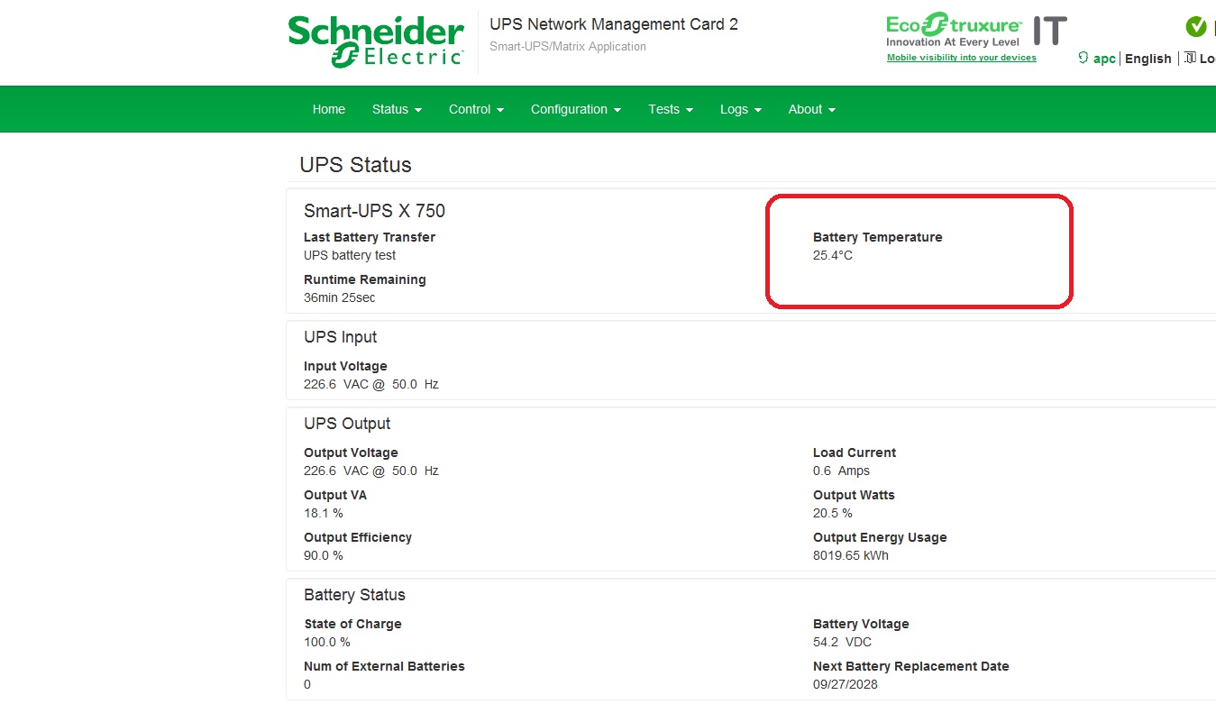Click the Load Current value 0.6 Amps
Image resolution: width=1216 pixels, height=704 pixels.
coord(841,471)
